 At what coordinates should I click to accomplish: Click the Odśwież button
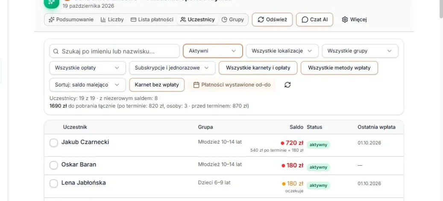[x=273, y=20]
